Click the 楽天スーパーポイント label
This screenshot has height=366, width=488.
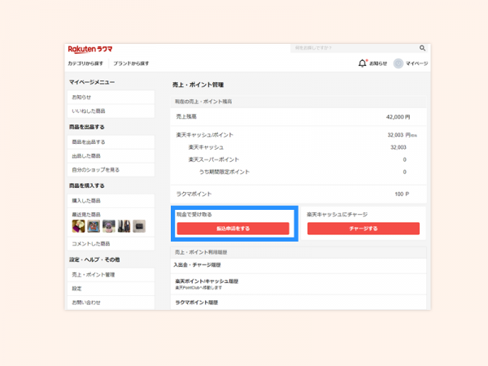pos(213,159)
